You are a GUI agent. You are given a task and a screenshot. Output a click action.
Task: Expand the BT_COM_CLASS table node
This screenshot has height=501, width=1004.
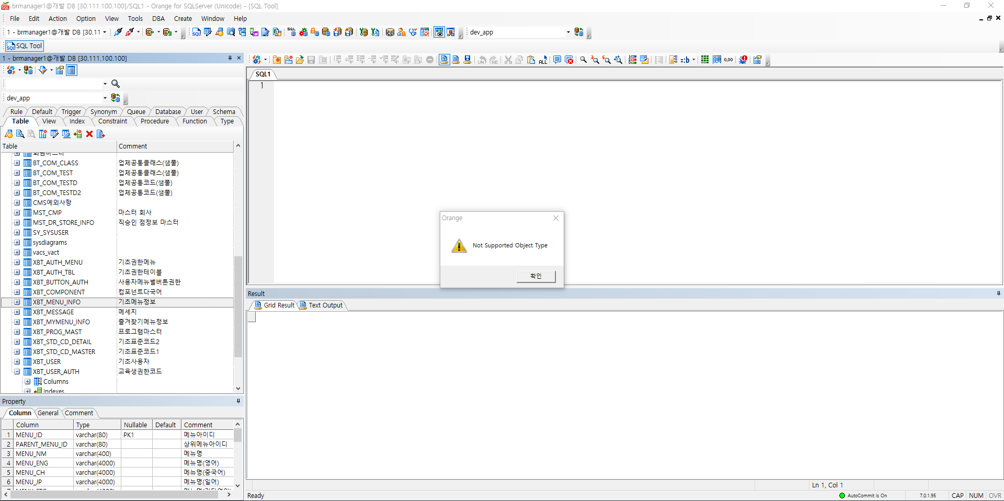point(17,163)
